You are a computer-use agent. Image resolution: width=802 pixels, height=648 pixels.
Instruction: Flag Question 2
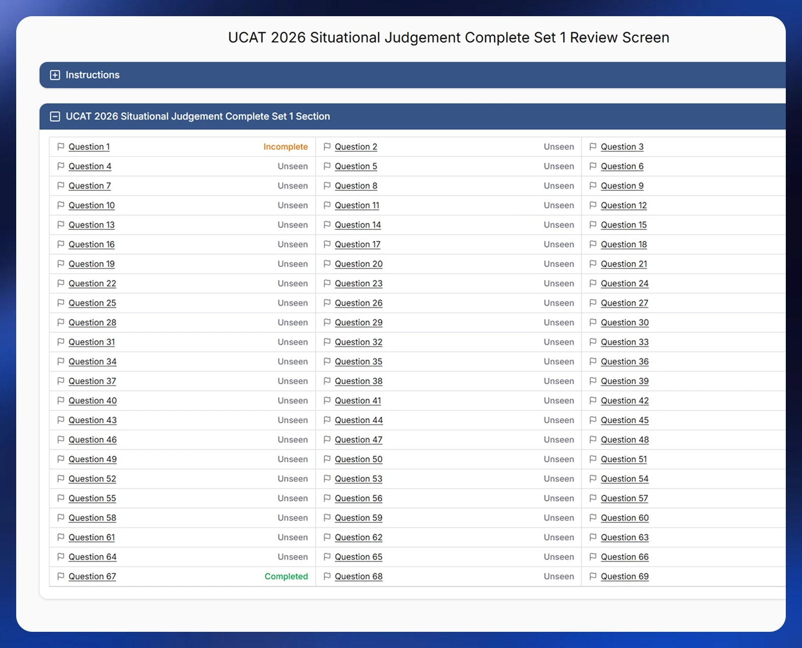click(x=327, y=146)
